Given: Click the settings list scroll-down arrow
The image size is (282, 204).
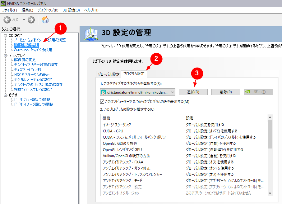Looking at the screenshot, I should click(270, 193).
